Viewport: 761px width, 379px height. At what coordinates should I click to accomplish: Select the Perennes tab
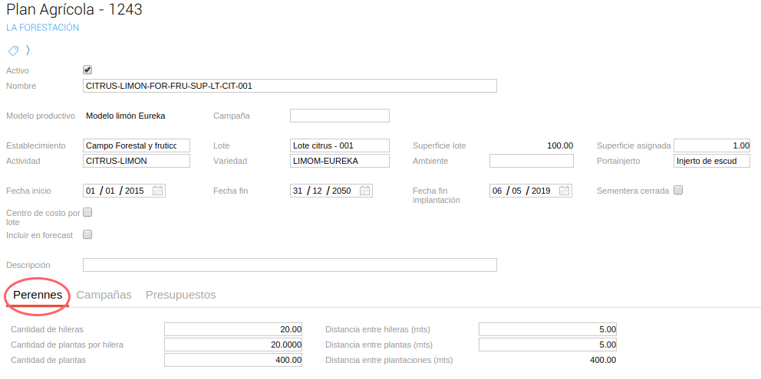point(38,295)
